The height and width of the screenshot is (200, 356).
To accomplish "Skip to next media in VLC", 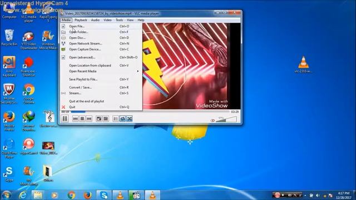I will coord(89,118).
